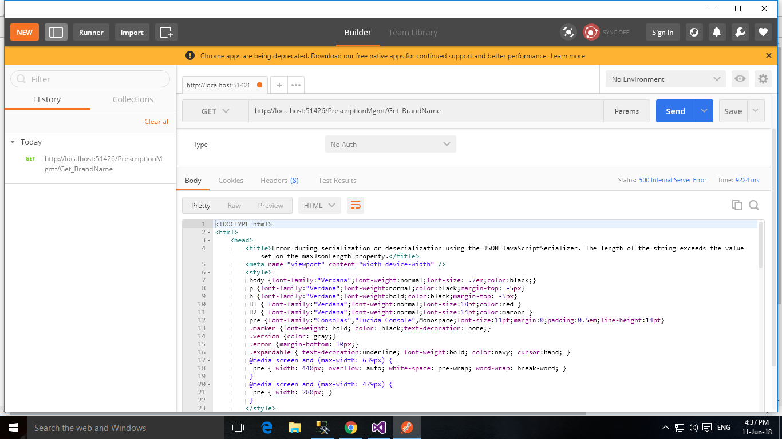The image size is (782, 439).
Task: Open Visual Studio from taskbar
Action: point(379,428)
